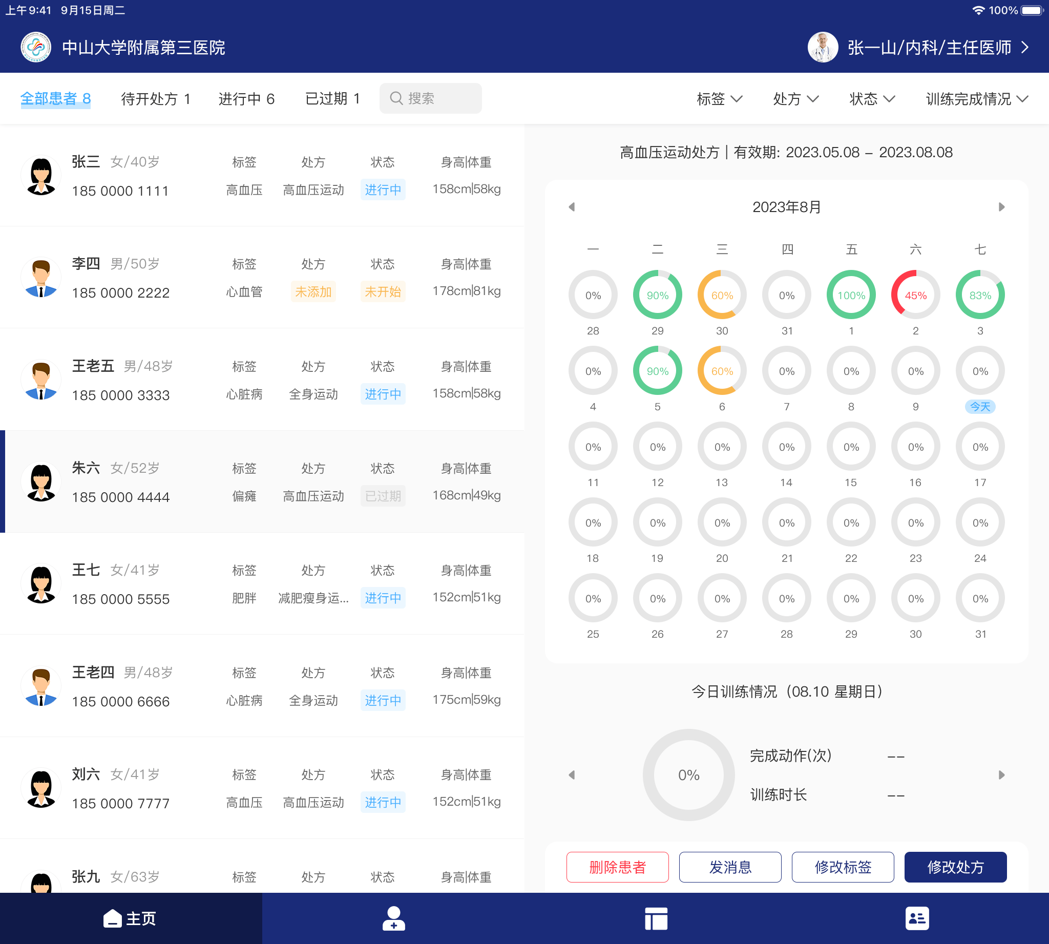
Task: Open the table layout icon in bottom bar
Action: tap(656, 918)
